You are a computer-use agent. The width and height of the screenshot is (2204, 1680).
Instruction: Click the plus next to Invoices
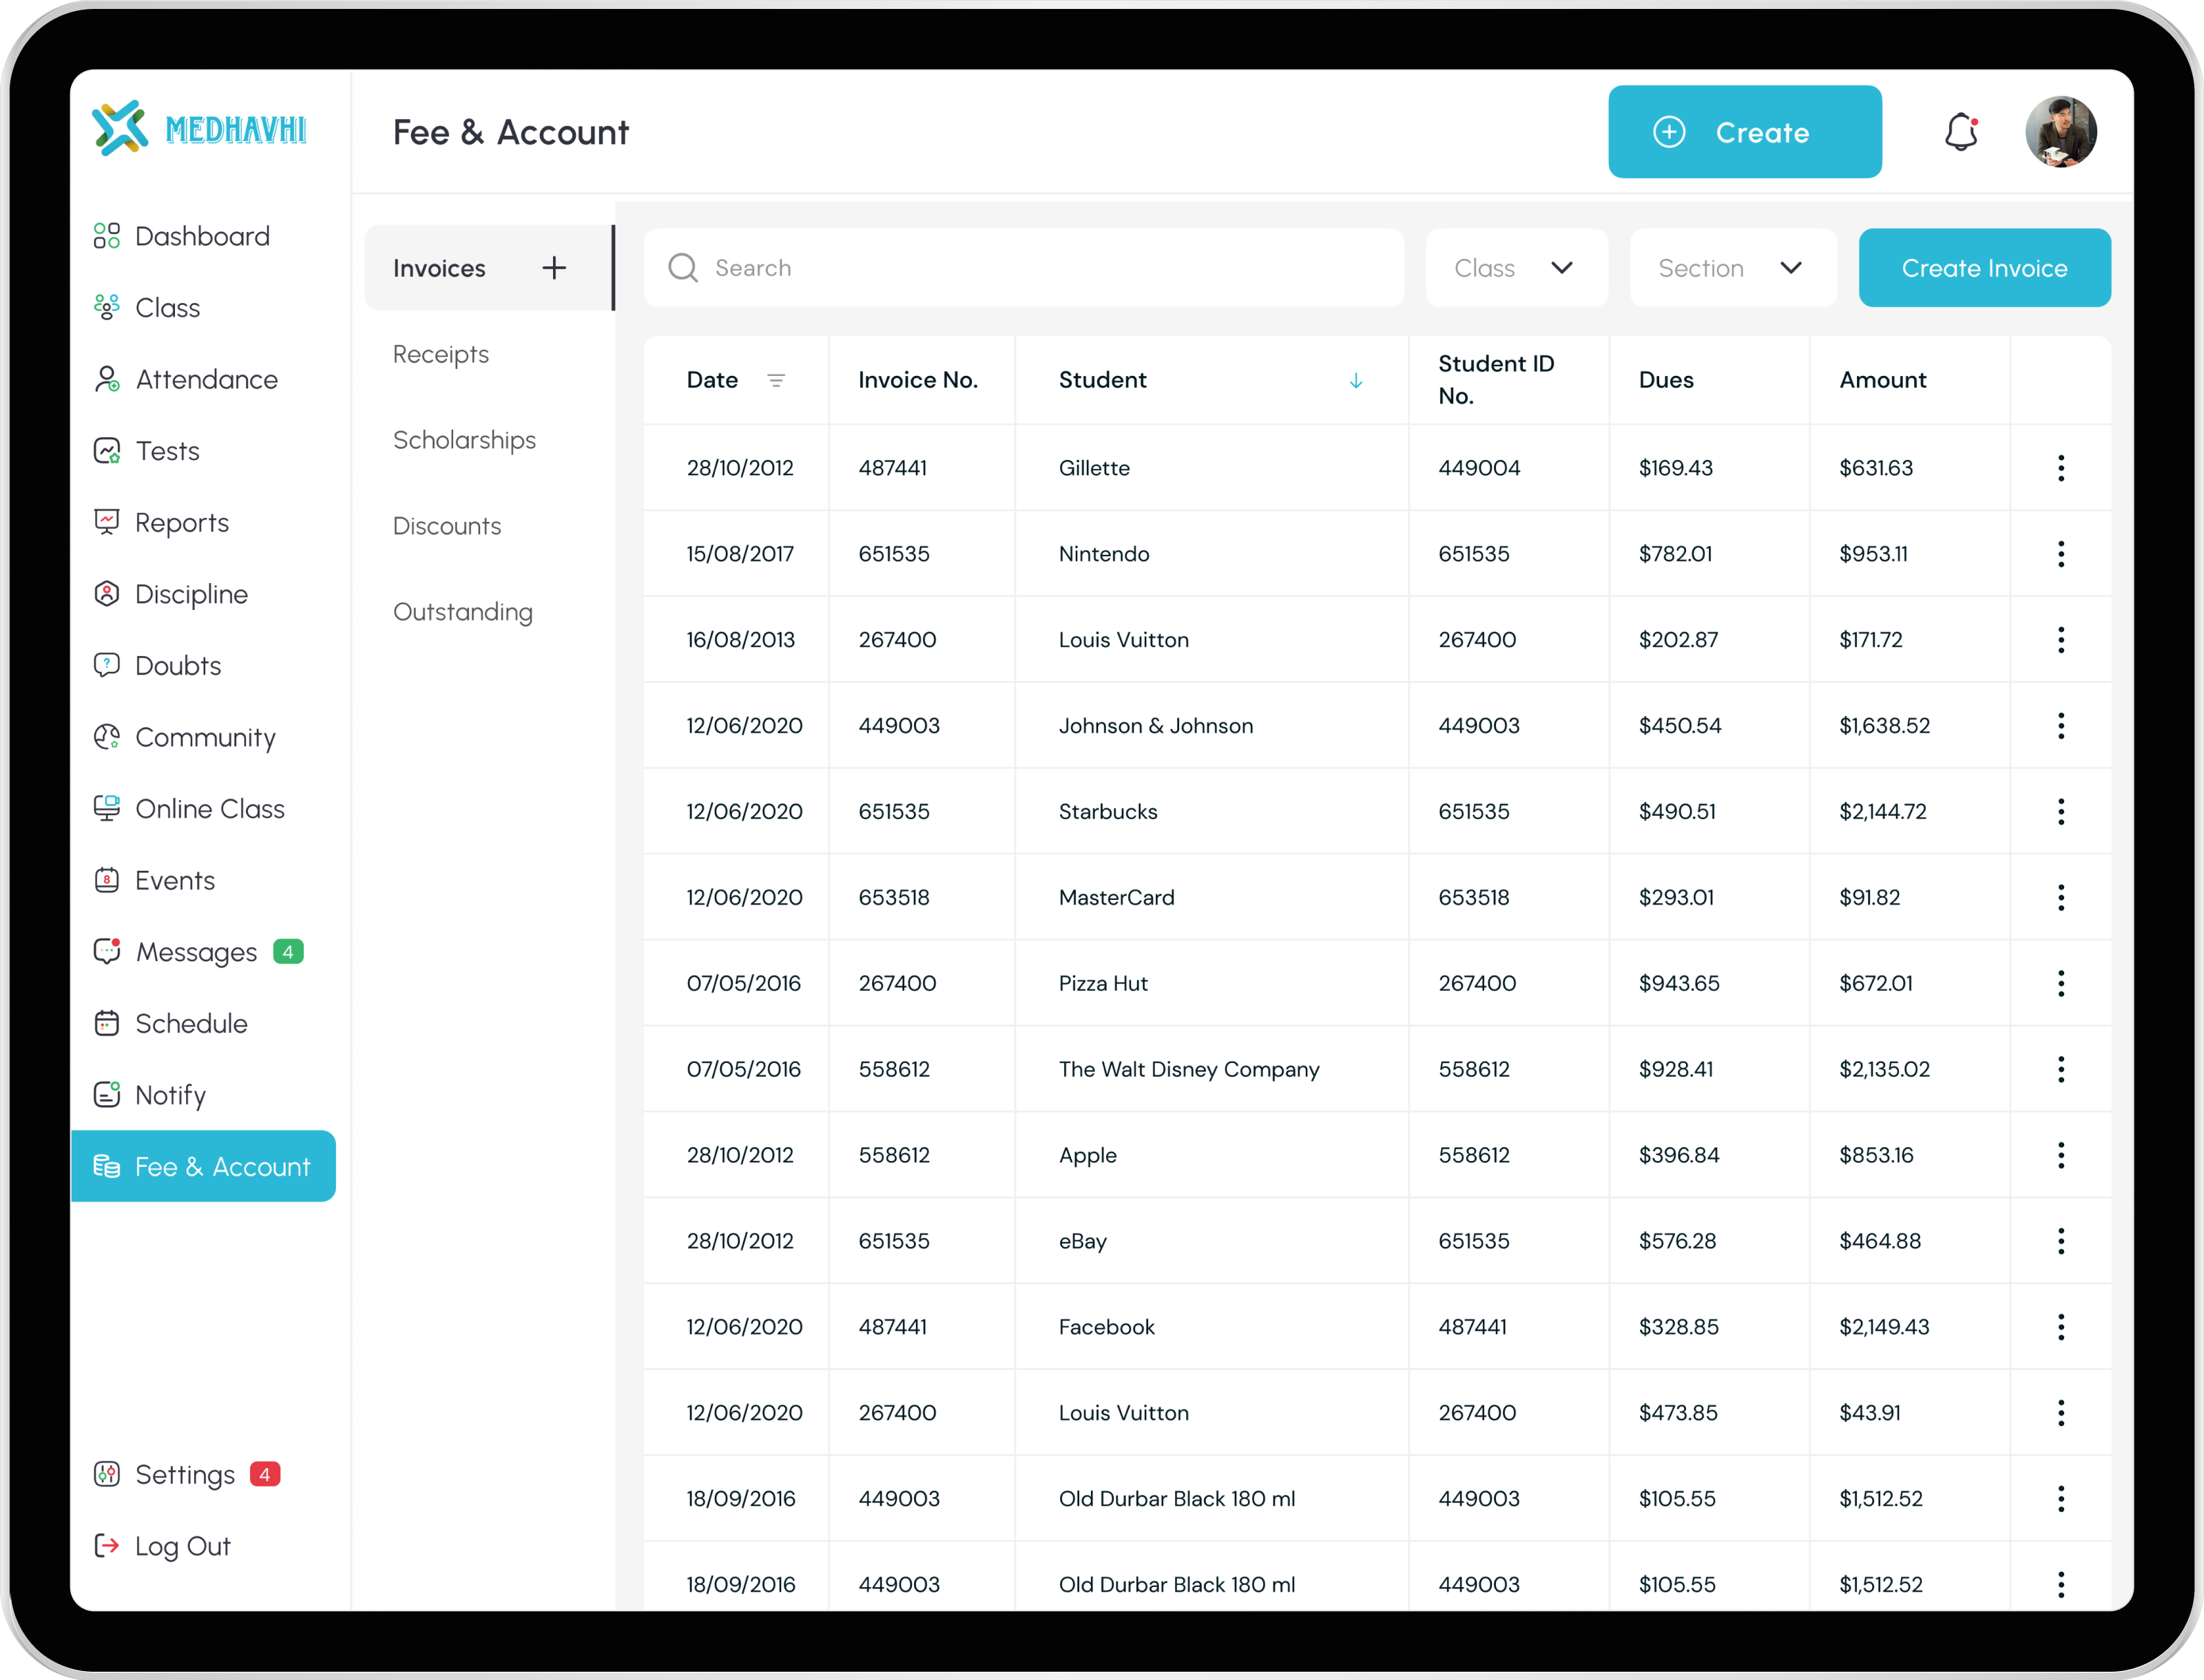click(553, 267)
